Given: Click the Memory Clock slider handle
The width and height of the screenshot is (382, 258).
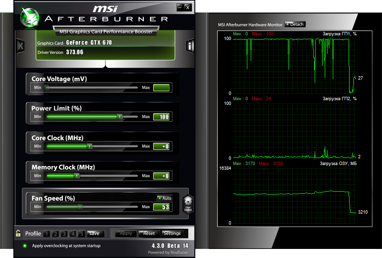Looking at the screenshot, I should 77,175.
